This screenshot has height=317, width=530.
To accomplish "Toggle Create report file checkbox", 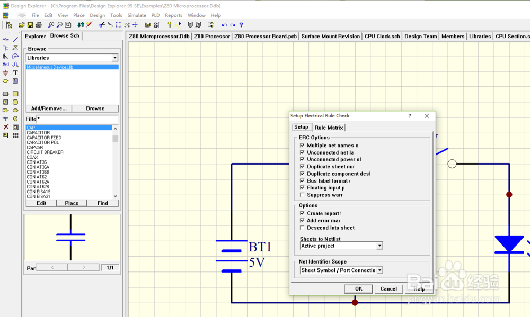I will [x=302, y=213].
